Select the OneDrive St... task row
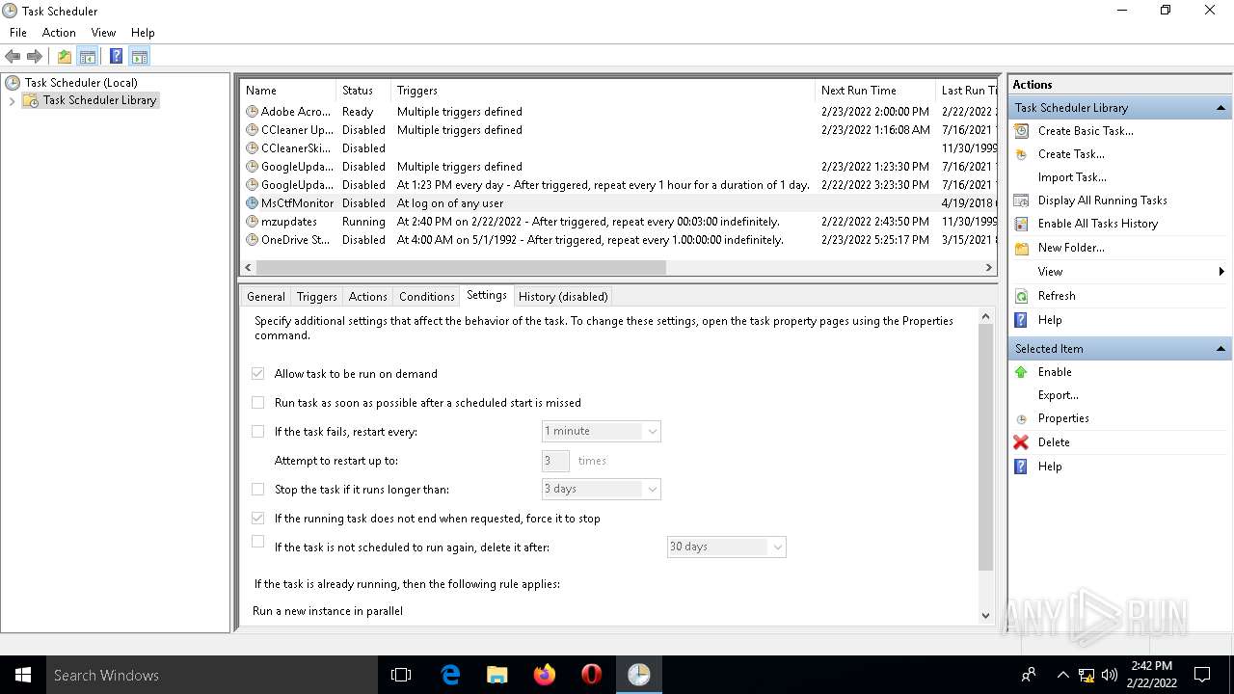 coord(617,240)
